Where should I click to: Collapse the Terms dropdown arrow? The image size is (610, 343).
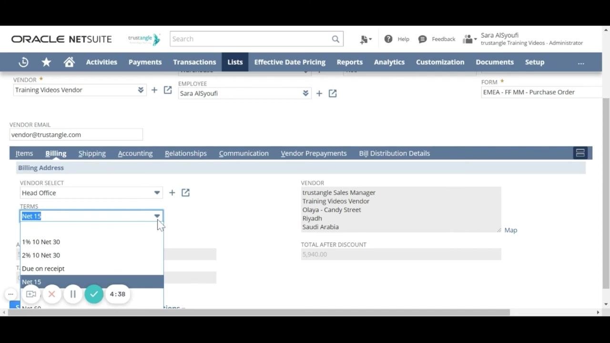tap(157, 216)
